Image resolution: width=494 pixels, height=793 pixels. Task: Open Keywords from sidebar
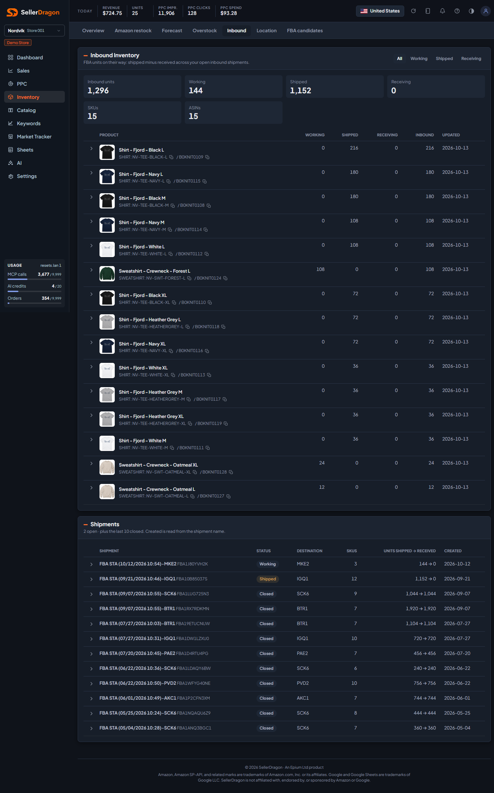pyautogui.click(x=34, y=123)
